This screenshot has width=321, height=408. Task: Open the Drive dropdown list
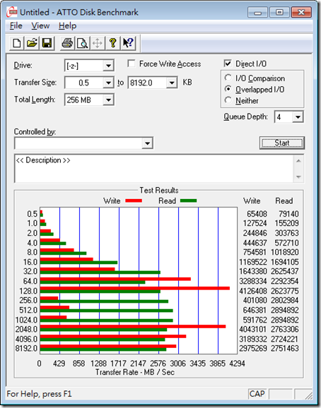pyautogui.click(x=108, y=66)
